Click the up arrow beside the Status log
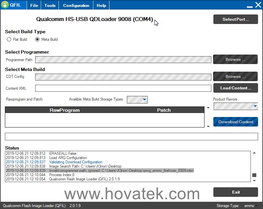The width and height of the screenshot is (263, 209). coord(254,153)
